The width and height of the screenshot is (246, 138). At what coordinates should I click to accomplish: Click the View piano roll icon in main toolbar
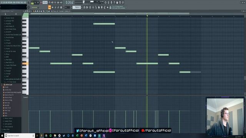pos(87,7)
